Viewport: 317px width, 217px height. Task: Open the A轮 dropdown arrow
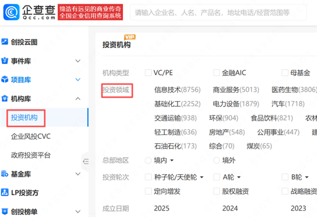click(x=239, y=177)
